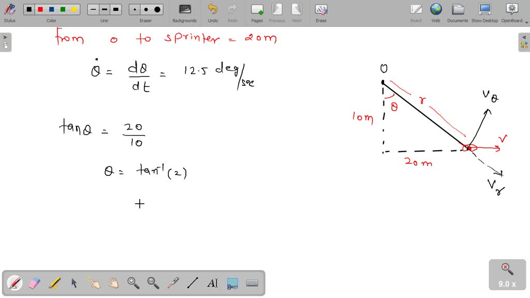Image resolution: width=530 pixels, height=298 pixels.
Task: Click the Erase page button
Action: coord(321,12)
